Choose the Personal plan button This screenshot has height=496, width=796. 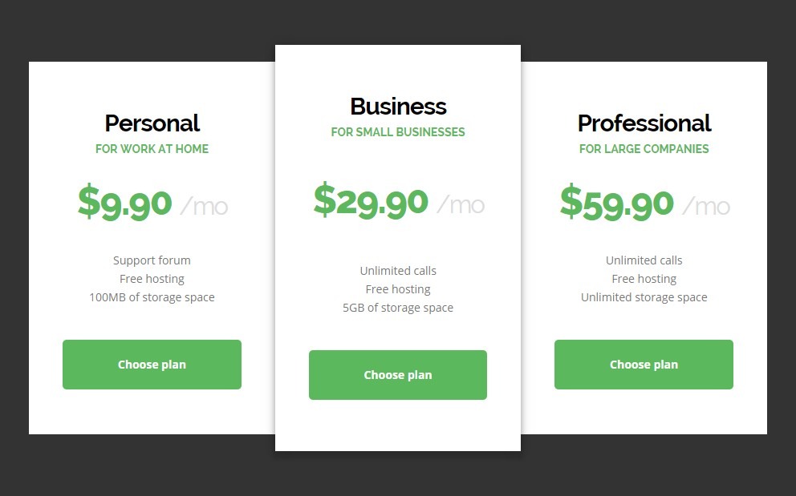[x=152, y=365]
